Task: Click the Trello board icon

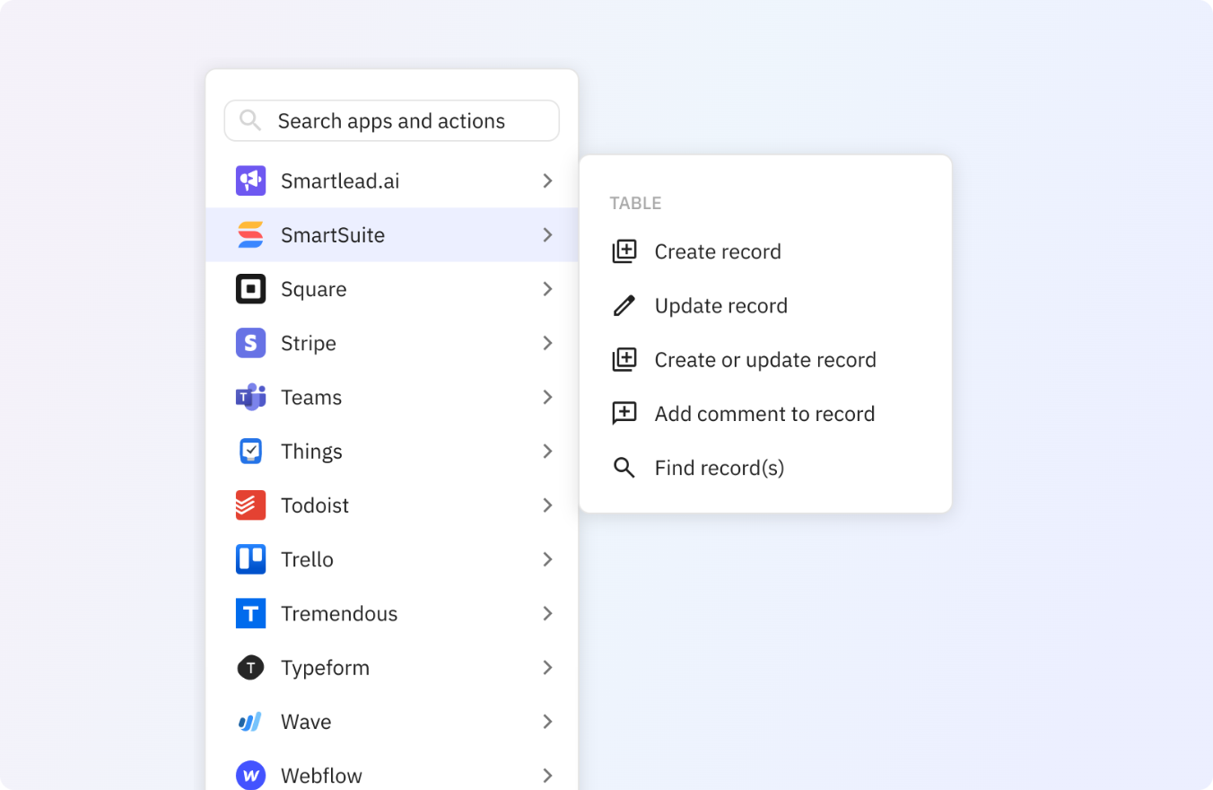Action: tap(250, 559)
